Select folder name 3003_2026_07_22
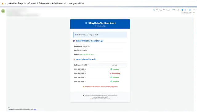Screen dimensions: 197x112 tap(80, 73)
